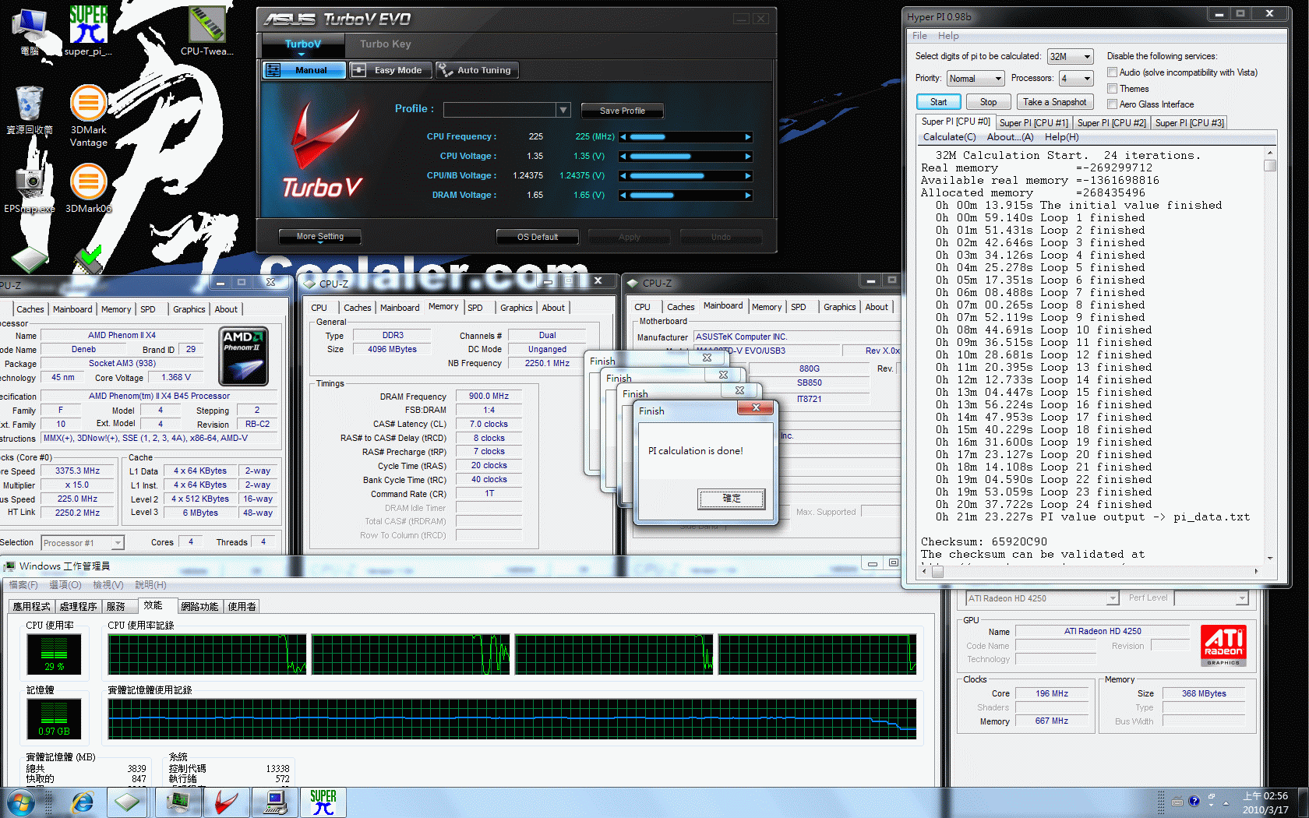Click the More Setting button

click(x=319, y=237)
